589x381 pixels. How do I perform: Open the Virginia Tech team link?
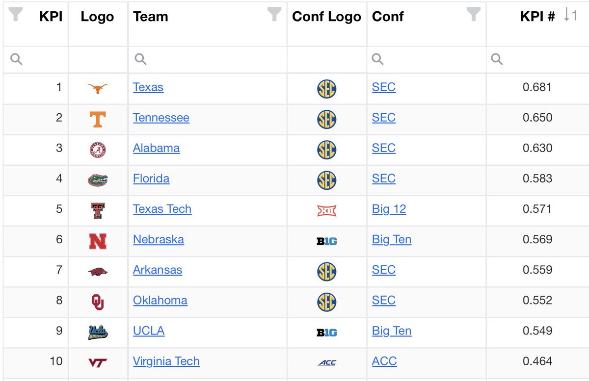tap(166, 361)
